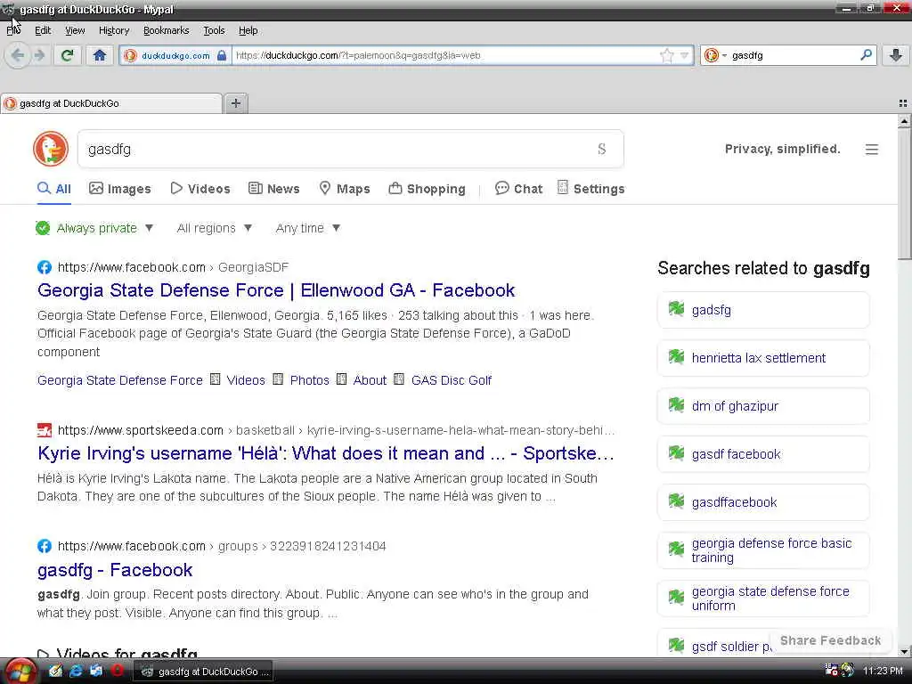This screenshot has height=684, width=912.
Task: Click the show desktop quick launch icon
Action: pos(96,671)
